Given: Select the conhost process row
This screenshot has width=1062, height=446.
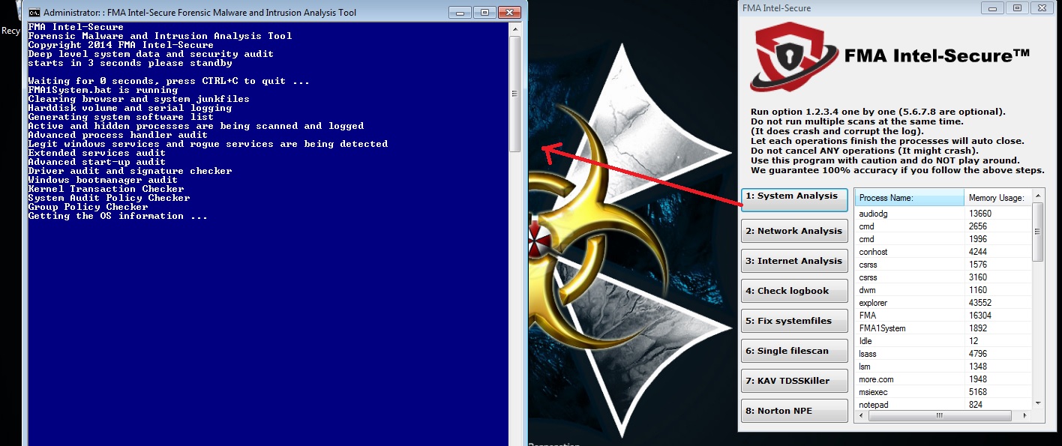Looking at the screenshot, I should [943, 252].
